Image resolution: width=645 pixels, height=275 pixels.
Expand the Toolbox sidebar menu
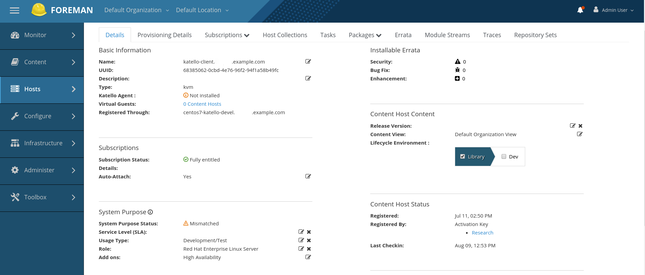point(73,197)
